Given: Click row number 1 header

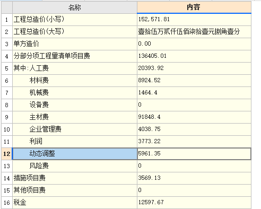Looking at the screenshot, I should click(x=7, y=20).
